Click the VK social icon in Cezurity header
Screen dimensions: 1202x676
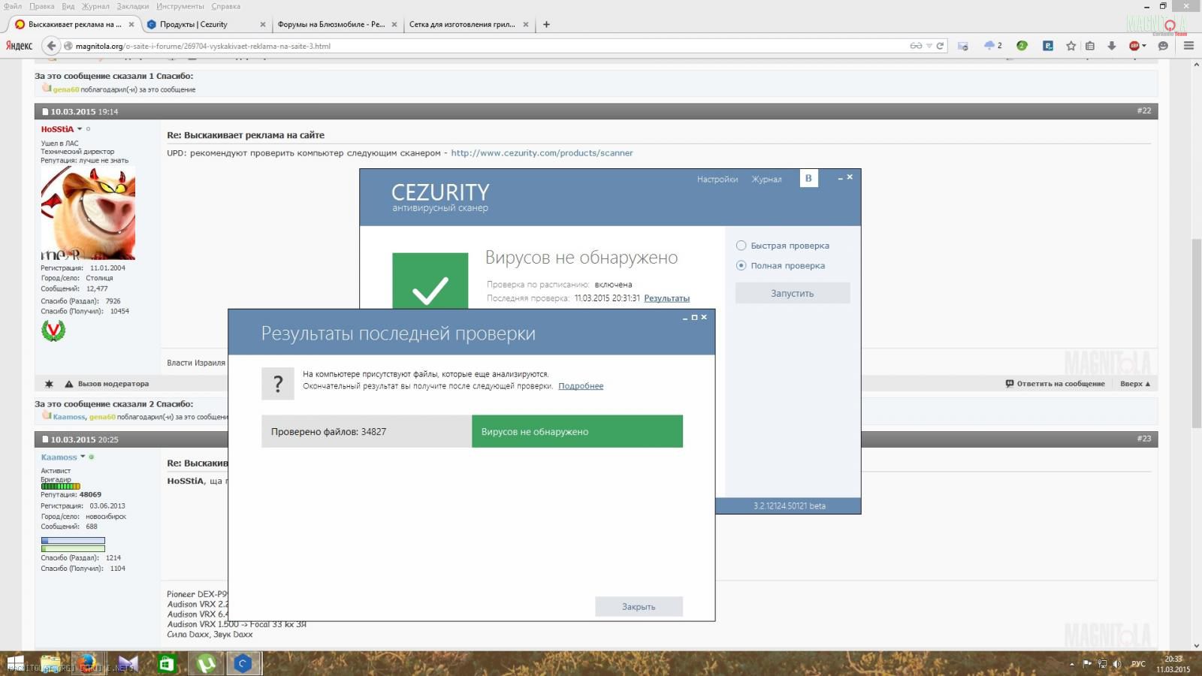click(808, 178)
